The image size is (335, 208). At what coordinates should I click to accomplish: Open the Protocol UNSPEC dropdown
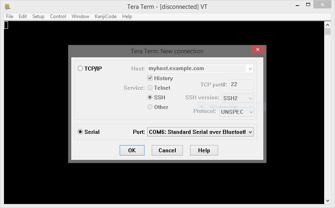click(237, 112)
